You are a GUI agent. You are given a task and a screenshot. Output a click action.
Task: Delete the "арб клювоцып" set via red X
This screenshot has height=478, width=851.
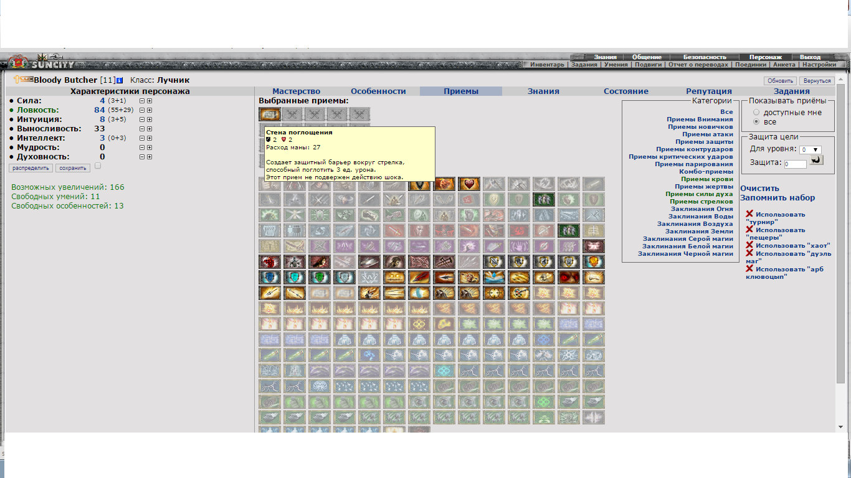tap(749, 269)
